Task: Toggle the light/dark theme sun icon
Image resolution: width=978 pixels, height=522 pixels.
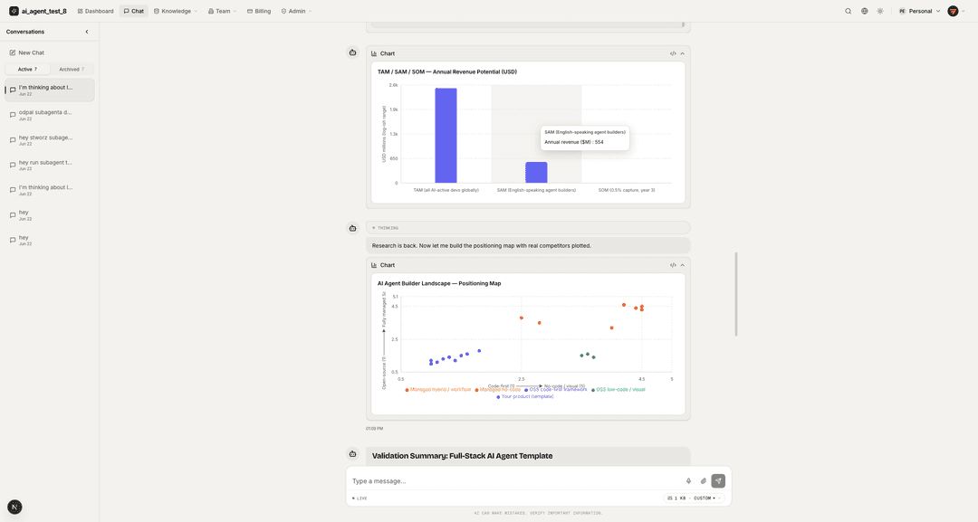Action: [x=880, y=11]
